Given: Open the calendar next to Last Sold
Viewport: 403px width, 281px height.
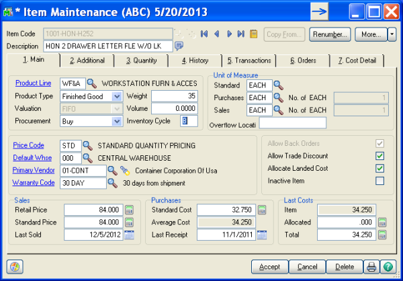Looking at the screenshot, I should [130, 235].
